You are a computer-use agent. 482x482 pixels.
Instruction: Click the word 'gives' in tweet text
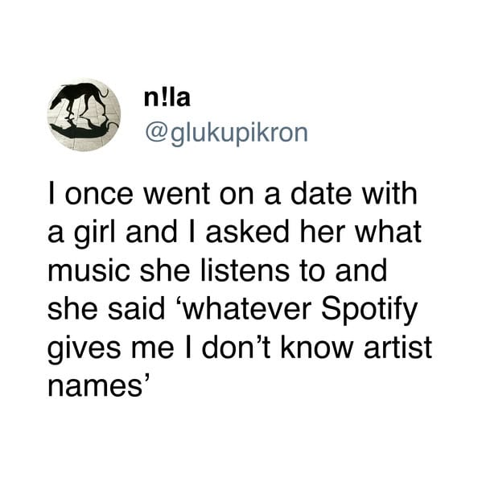pos(84,349)
